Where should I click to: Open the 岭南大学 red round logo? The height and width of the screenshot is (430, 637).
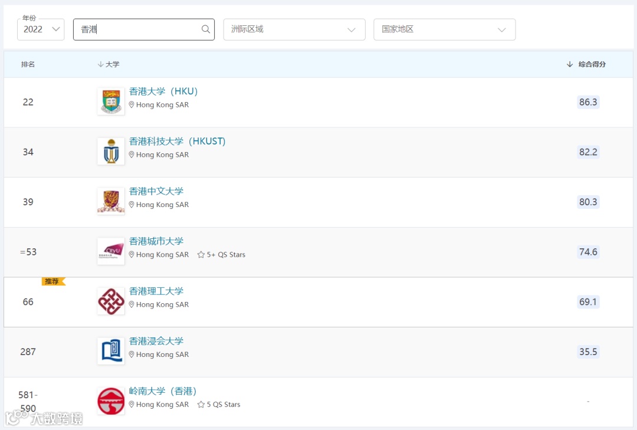tap(111, 402)
